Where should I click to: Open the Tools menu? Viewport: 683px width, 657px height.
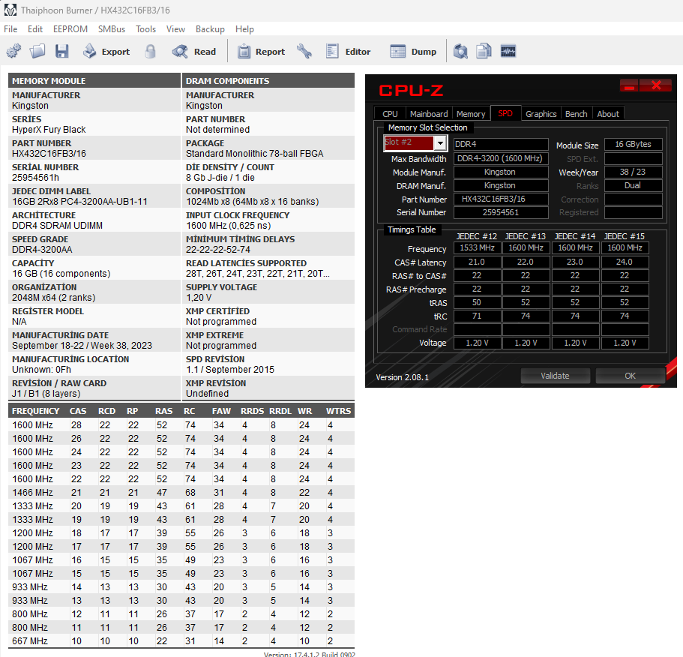pyautogui.click(x=145, y=29)
